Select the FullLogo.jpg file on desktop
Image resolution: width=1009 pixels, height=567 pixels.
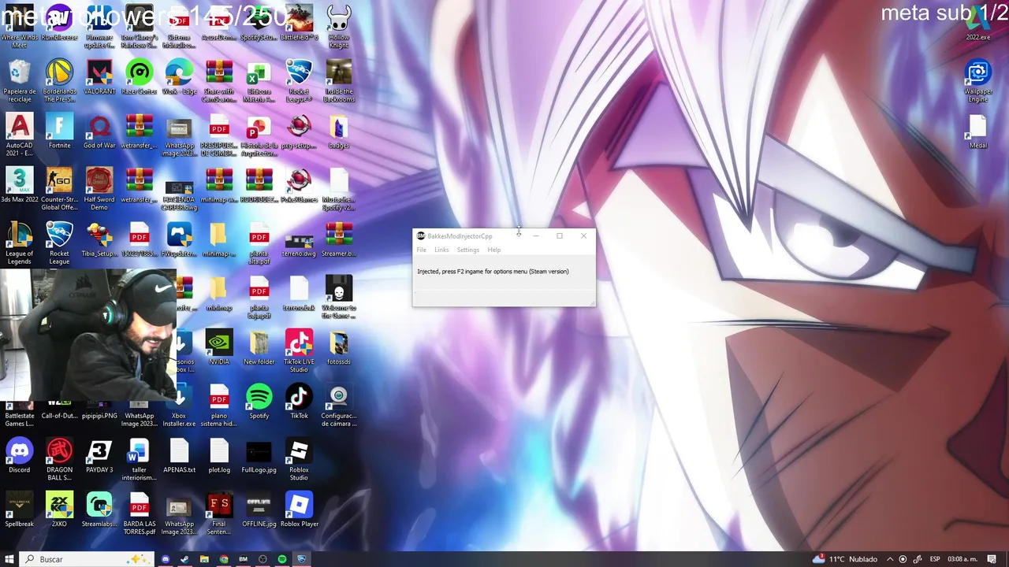coord(259,455)
